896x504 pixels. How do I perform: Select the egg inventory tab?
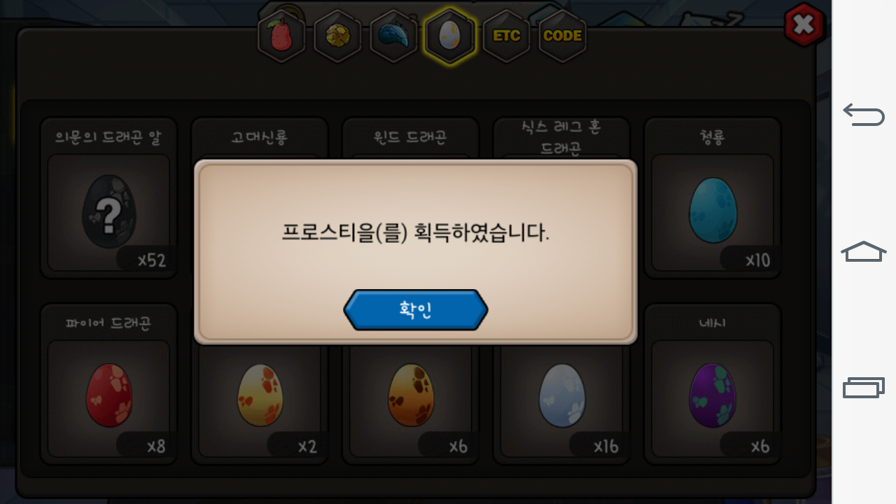point(449,36)
